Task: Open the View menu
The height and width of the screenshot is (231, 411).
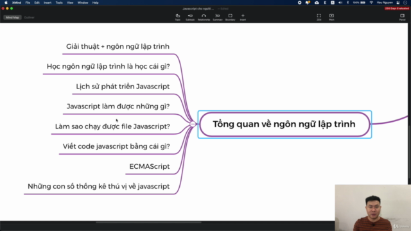Action: (x=70, y=3)
